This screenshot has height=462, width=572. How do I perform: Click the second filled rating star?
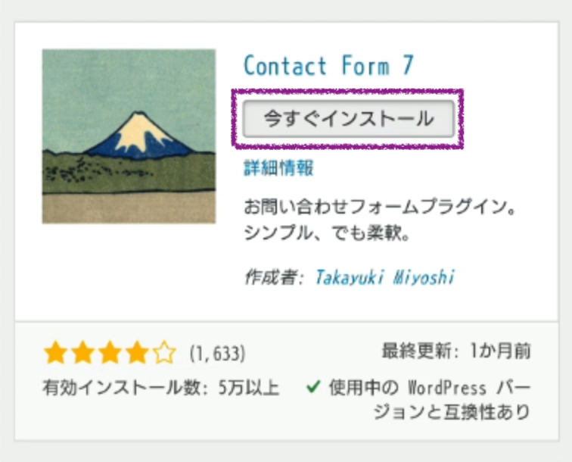(x=82, y=353)
